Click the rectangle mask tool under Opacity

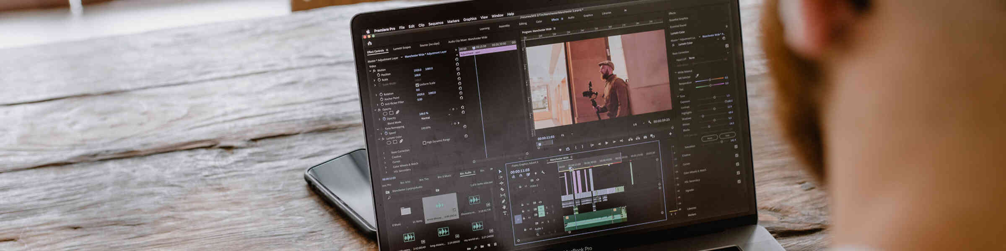pos(391,113)
